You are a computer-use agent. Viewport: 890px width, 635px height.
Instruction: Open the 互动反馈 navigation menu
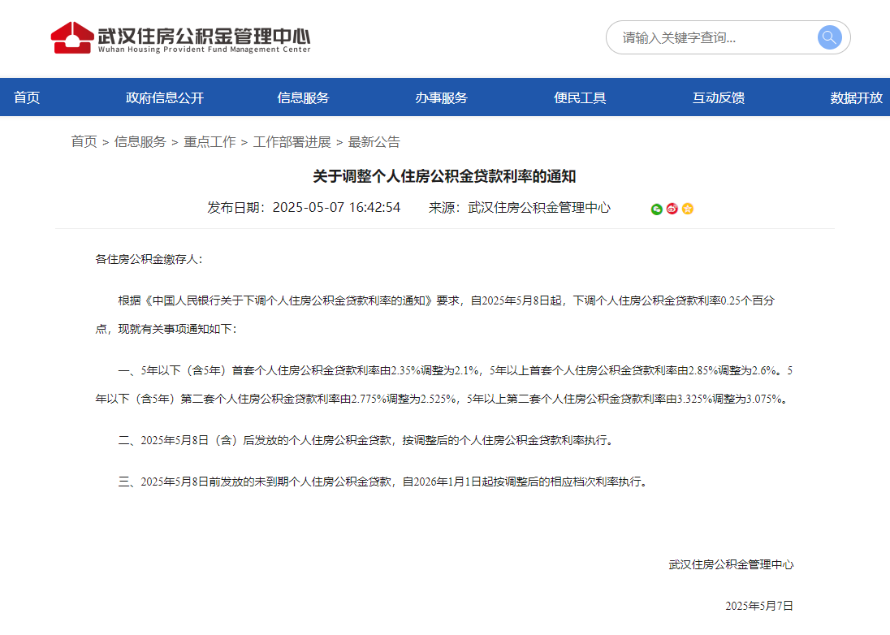[x=718, y=97]
